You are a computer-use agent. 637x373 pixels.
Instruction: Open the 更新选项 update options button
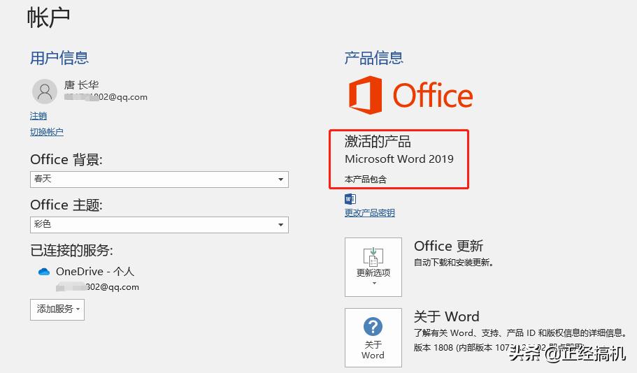tap(373, 267)
